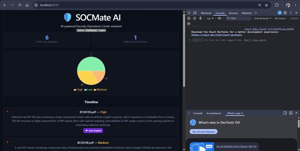This screenshot has width=300, height=151.
Task: Click the yellow Medium pie slice
Action: (x=86, y=77)
